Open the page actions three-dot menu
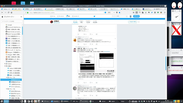 point(114,13)
